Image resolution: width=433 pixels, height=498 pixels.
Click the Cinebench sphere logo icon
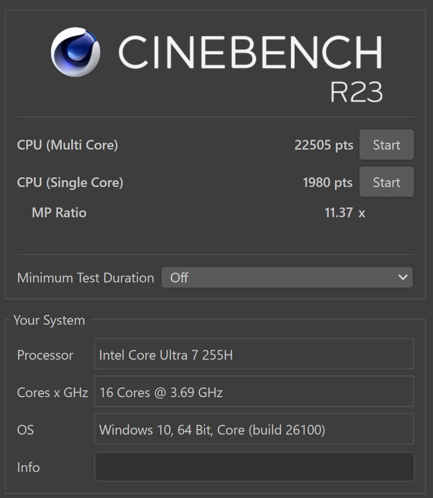point(76,52)
